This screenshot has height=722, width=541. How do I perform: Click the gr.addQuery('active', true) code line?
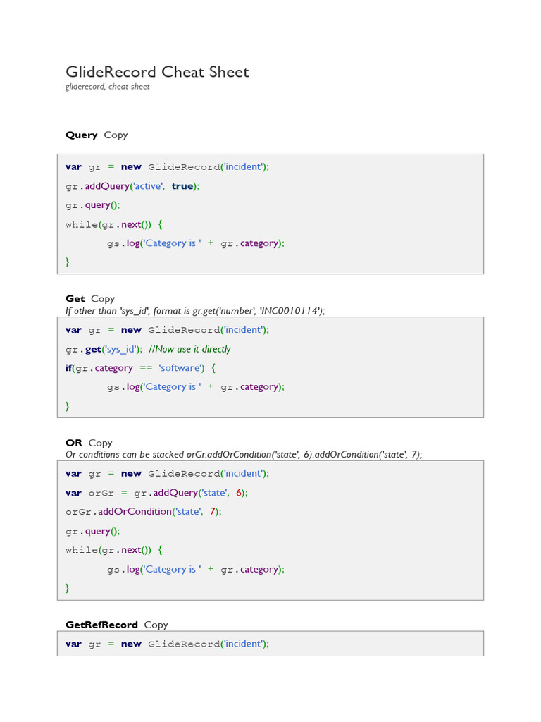pos(132,186)
